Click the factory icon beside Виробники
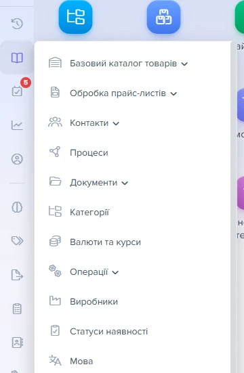Image resolution: width=244 pixels, height=373 pixels. click(x=55, y=301)
